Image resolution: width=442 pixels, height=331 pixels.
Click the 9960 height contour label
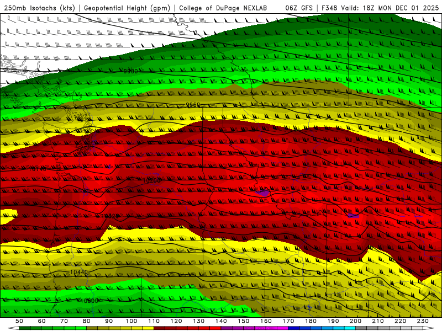pos(193,105)
